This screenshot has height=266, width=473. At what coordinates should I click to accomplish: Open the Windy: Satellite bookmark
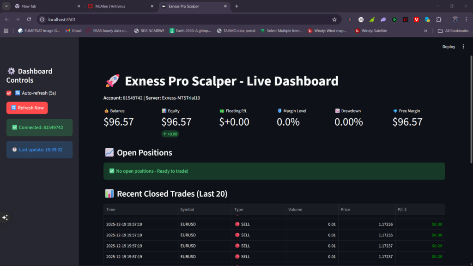point(371,31)
